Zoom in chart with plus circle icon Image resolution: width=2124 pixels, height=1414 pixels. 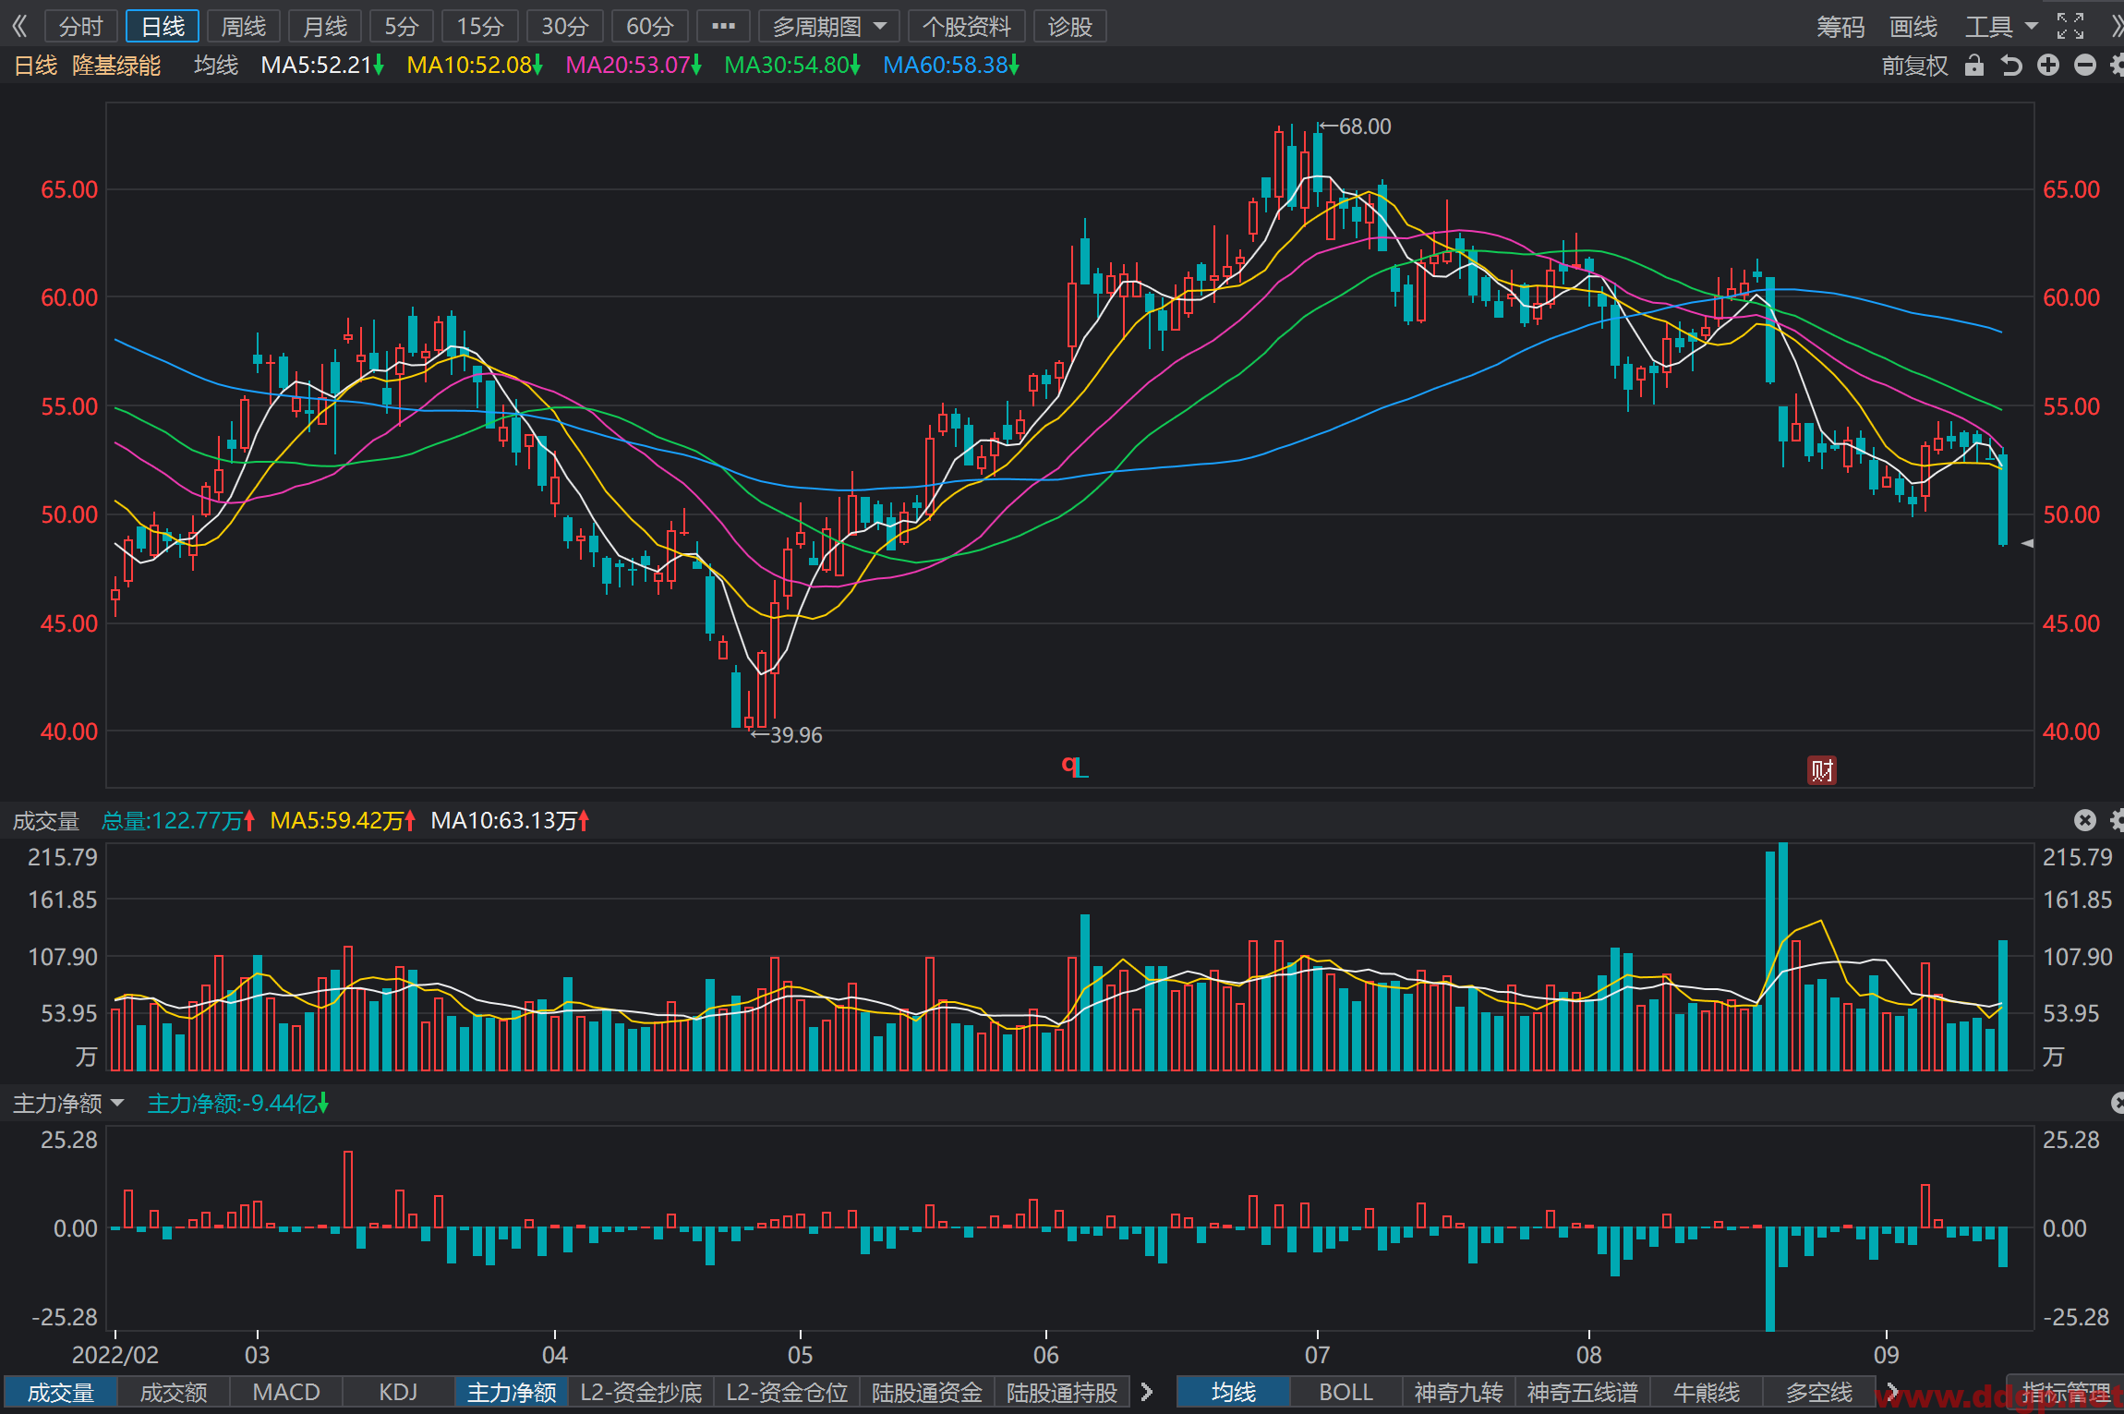click(2048, 66)
